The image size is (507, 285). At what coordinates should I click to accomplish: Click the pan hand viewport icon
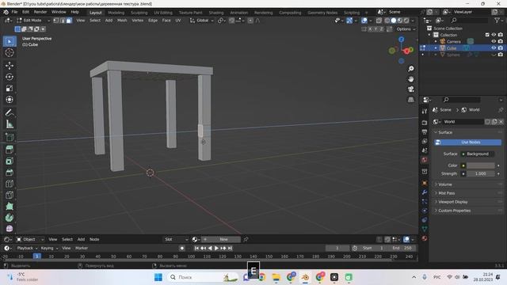tap(410, 79)
